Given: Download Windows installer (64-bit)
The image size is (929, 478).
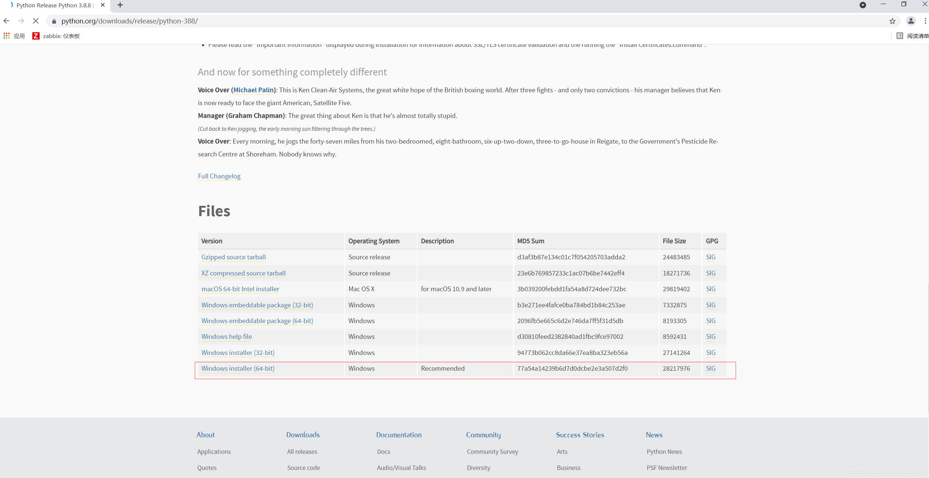Looking at the screenshot, I should (x=238, y=368).
